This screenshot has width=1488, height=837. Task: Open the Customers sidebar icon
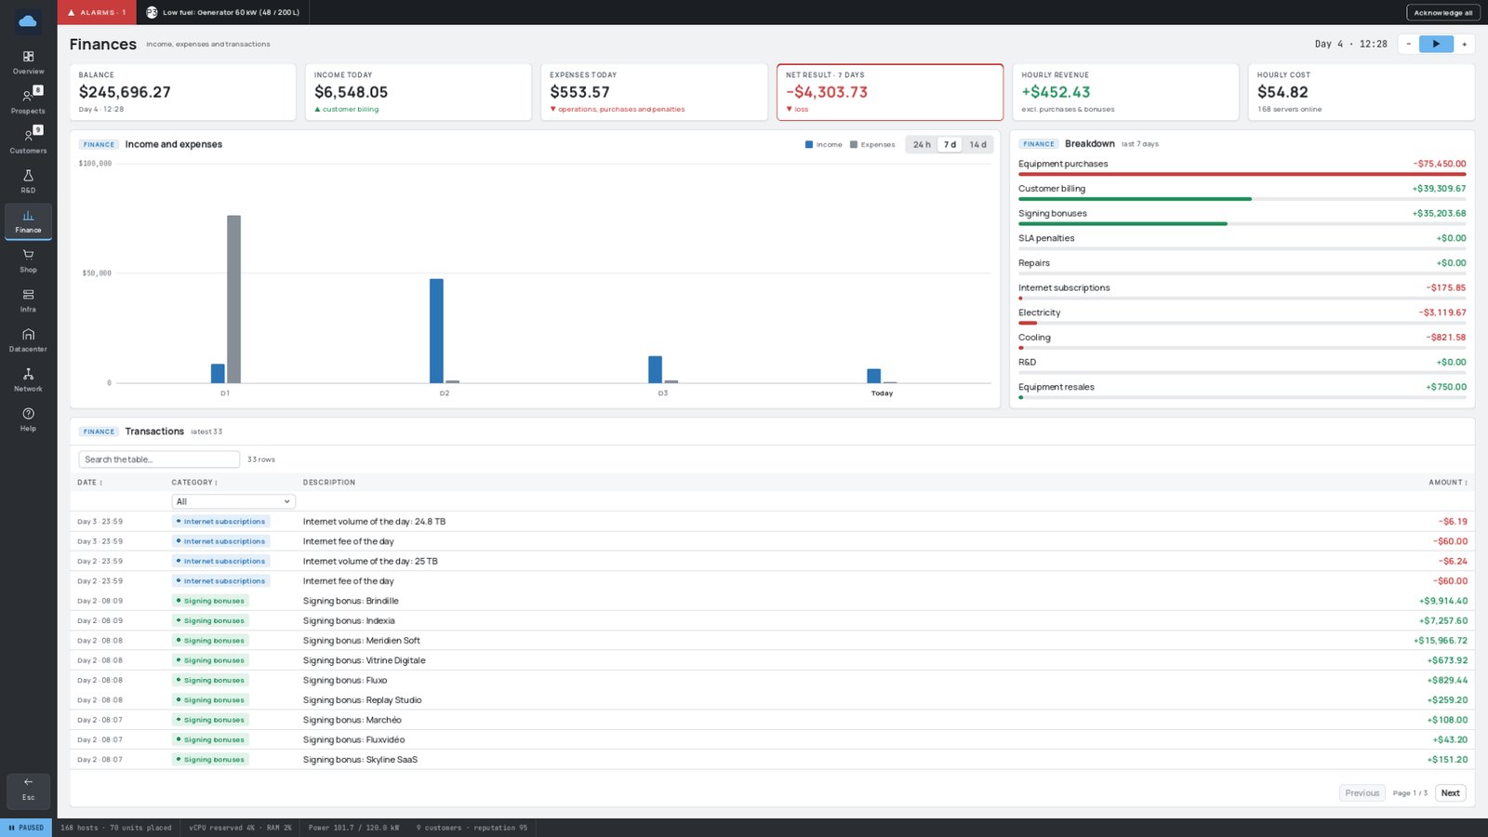coord(28,141)
